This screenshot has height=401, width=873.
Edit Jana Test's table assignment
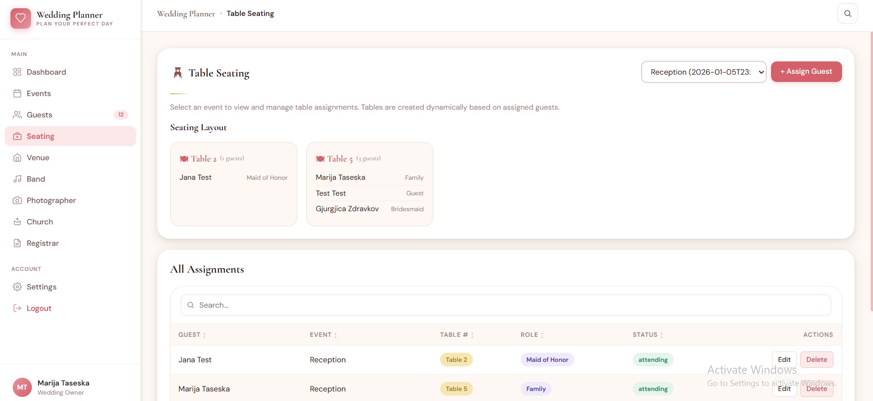pyautogui.click(x=784, y=360)
